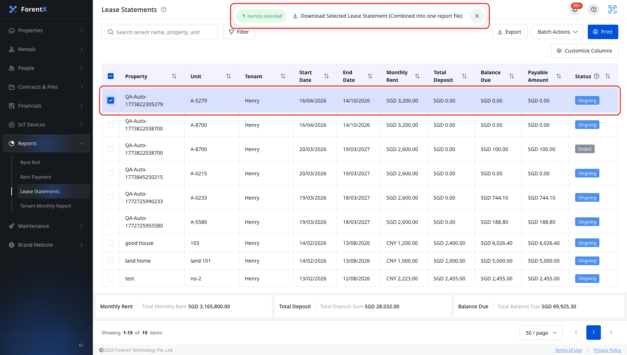The image size is (627, 355).
Task: Sort by Property column sort icon
Action: pyautogui.click(x=174, y=76)
